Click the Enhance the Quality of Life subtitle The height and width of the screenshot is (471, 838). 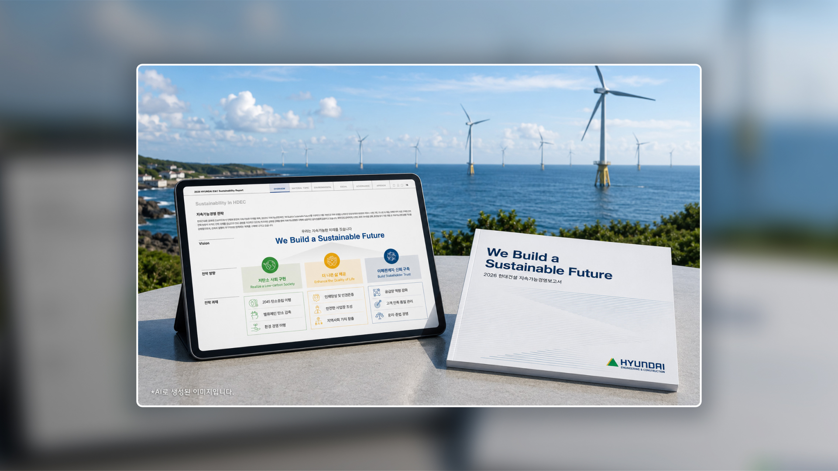click(x=334, y=280)
